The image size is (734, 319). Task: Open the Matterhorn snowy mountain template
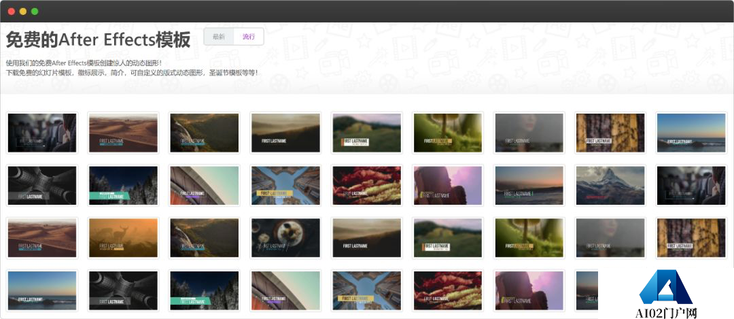coord(610,186)
